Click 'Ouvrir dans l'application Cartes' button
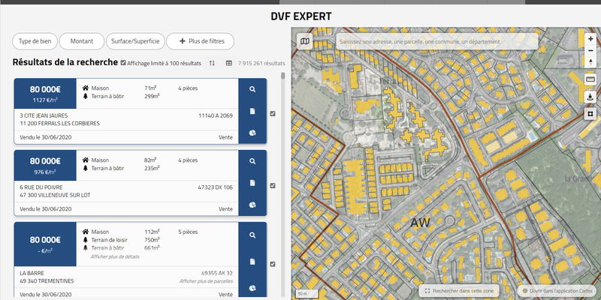Image resolution: width=601 pixels, height=300 pixels. (557, 291)
